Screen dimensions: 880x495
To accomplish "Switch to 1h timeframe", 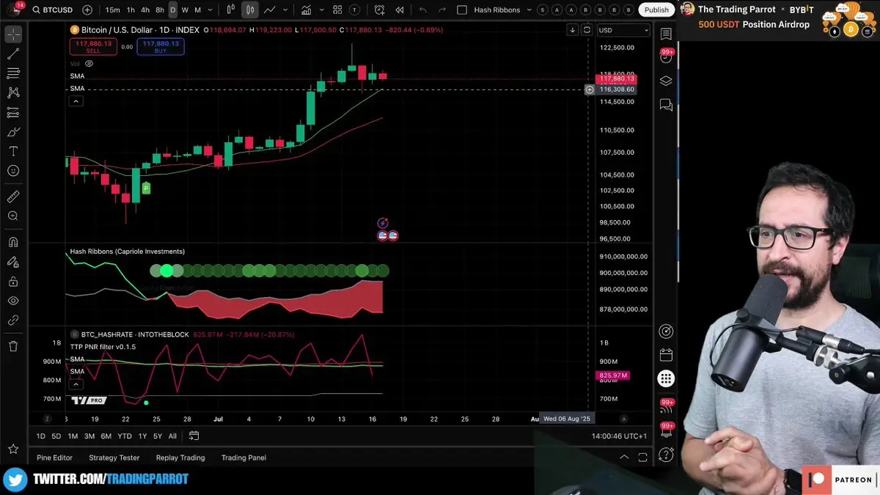I will click(x=131, y=10).
